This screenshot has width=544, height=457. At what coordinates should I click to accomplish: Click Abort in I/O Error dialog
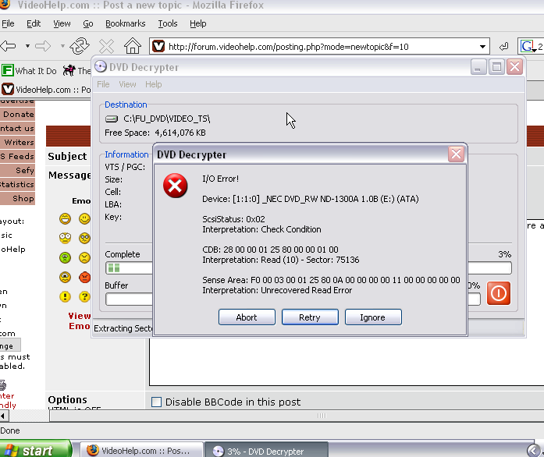pos(247,317)
